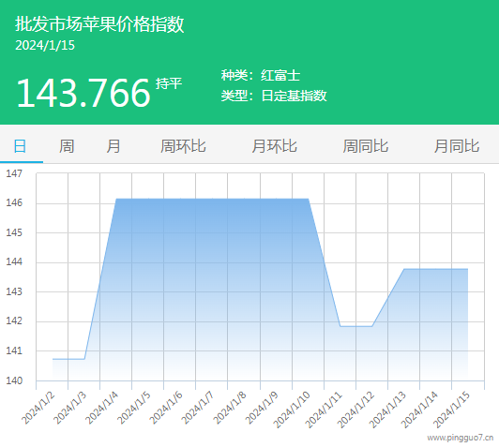The image size is (499, 447).
Task: Click the 持平 status indicator
Action: coord(169,83)
